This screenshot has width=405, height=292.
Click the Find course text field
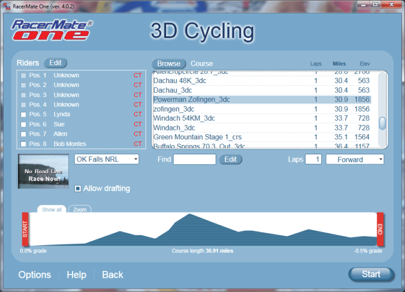[x=195, y=159]
